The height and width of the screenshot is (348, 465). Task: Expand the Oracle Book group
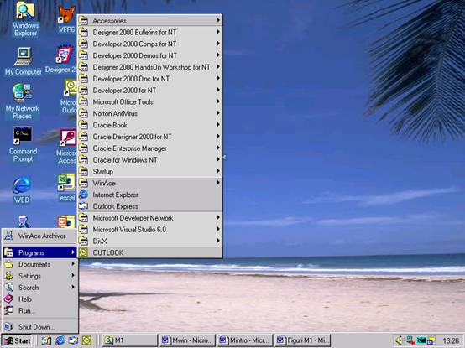(149, 125)
